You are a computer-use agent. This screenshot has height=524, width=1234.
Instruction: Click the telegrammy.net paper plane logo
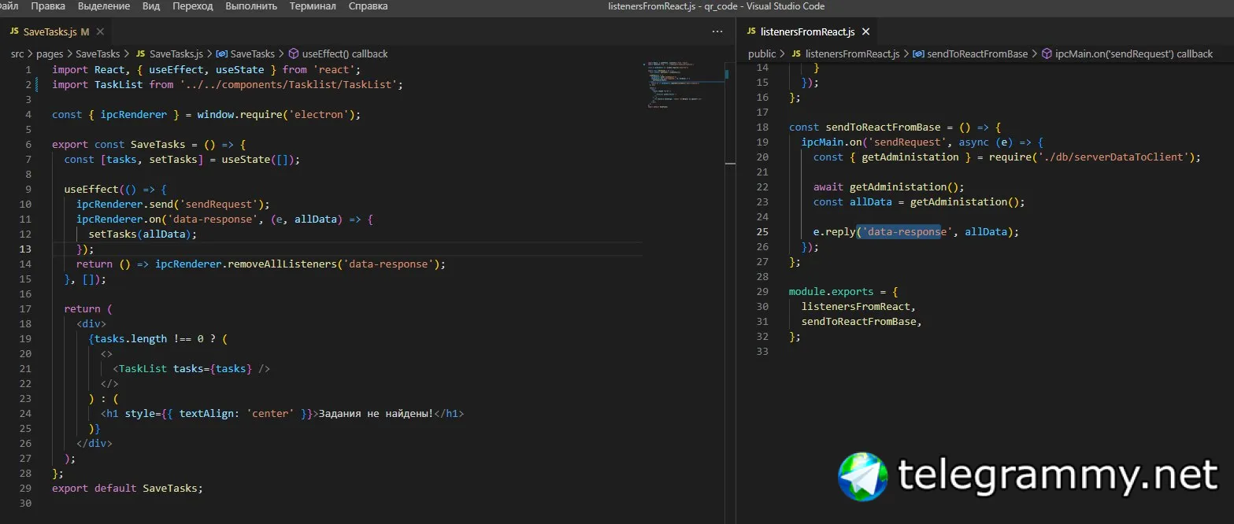pos(863,476)
